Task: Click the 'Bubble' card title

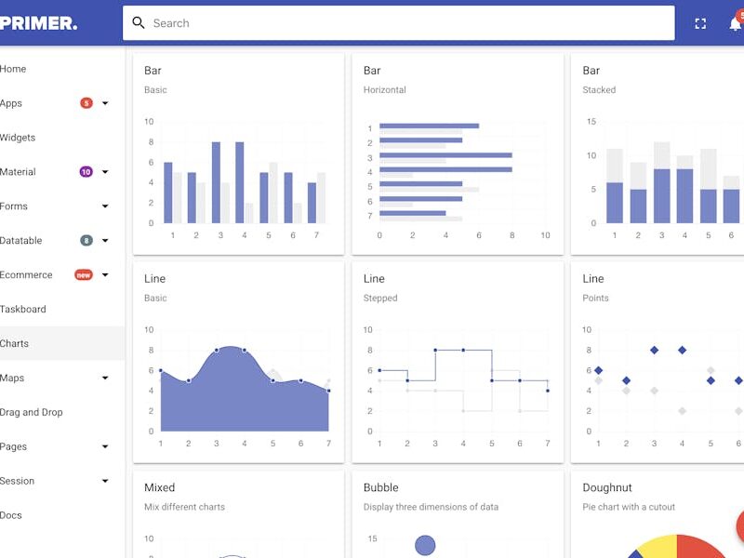Action: [380, 487]
